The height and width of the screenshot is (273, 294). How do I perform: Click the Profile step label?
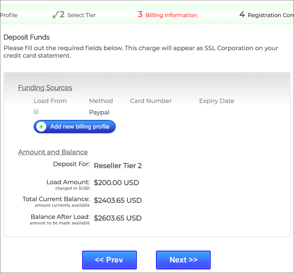pos(9,15)
